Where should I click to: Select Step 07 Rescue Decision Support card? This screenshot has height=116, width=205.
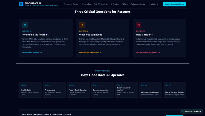point(175,90)
